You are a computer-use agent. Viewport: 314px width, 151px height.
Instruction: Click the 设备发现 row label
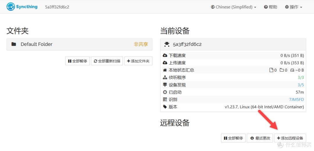177,85
